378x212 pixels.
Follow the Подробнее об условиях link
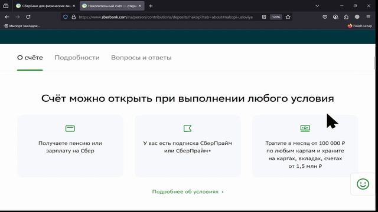click(188, 191)
